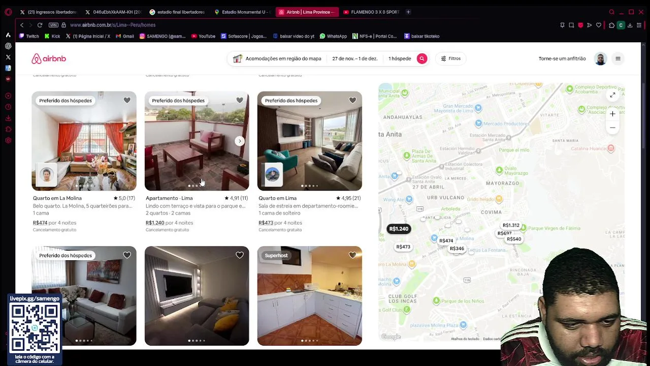Toggle the VPN badge in address bar
650x366 pixels.
(53, 25)
